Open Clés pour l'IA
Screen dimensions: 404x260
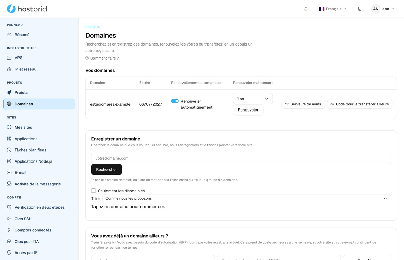39,241
